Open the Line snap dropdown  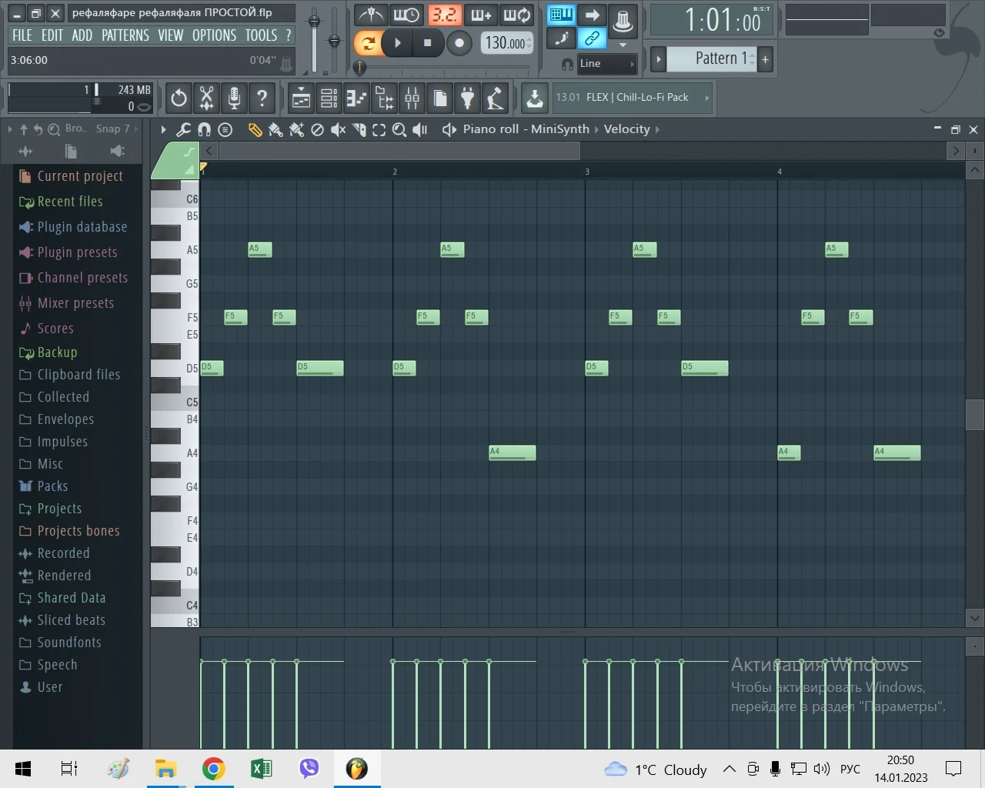tap(607, 64)
